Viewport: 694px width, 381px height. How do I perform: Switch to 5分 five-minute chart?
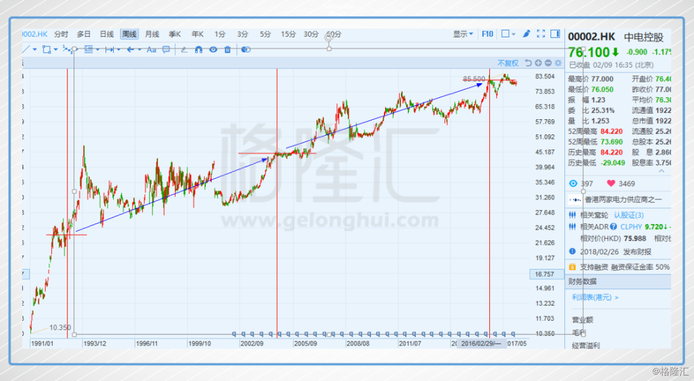coord(265,34)
